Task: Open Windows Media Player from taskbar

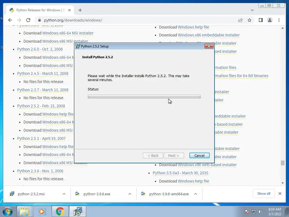Action: click(x=42, y=211)
